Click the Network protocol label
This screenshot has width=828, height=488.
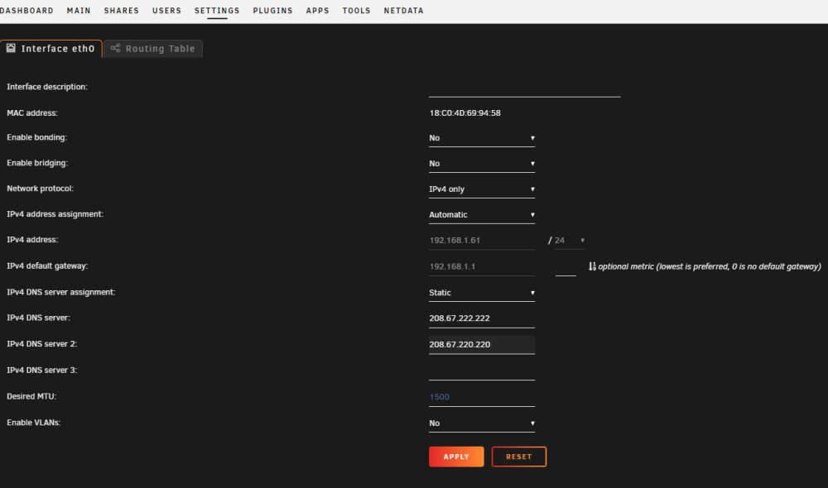pyautogui.click(x=40, y=189)
